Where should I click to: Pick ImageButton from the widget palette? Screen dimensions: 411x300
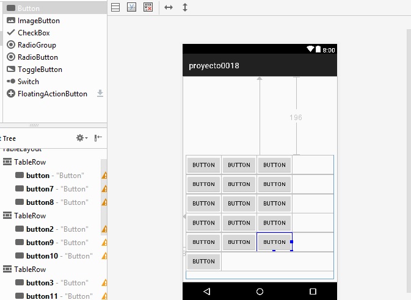point(38,21)
